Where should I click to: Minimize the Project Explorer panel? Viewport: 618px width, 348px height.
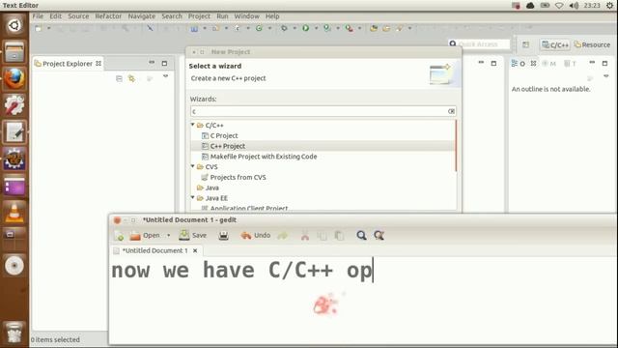point(152,63)
